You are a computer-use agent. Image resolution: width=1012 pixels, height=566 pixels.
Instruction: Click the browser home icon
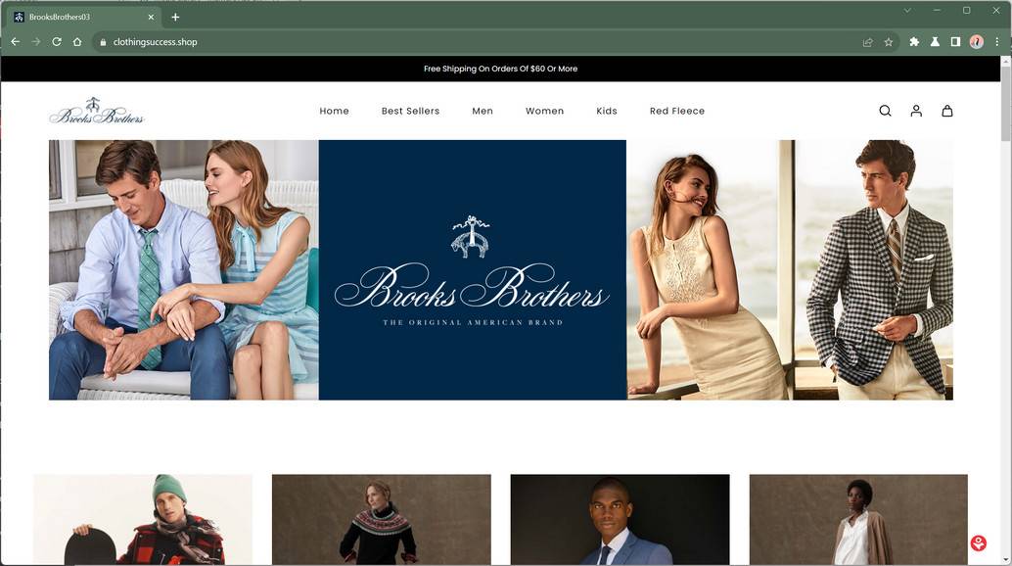[76, 42]
